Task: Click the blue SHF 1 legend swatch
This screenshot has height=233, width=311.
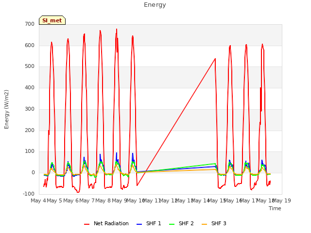Action: [139, 224]
